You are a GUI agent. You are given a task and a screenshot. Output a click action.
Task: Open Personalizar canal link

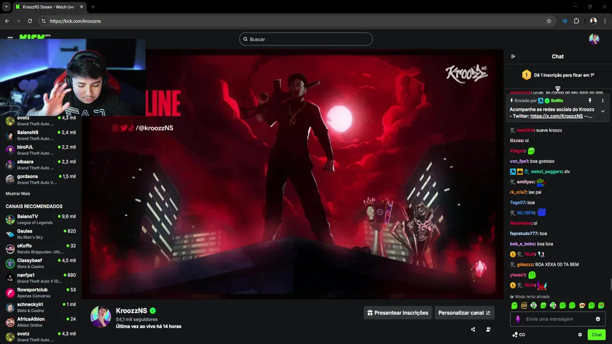(x=464, y=313)
